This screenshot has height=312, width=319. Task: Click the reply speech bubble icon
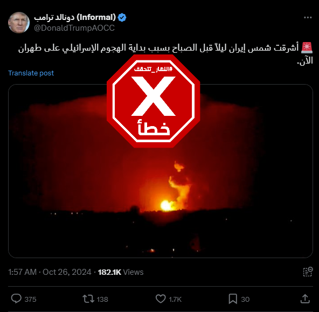coord(16,299)
